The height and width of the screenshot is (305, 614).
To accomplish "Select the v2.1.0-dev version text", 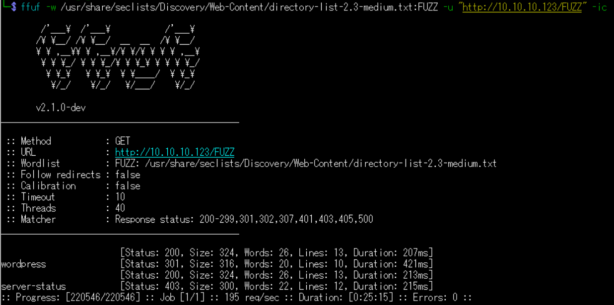I will [x=61, y=108].
